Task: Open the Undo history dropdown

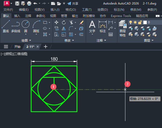Action: (x=39, y=3)
